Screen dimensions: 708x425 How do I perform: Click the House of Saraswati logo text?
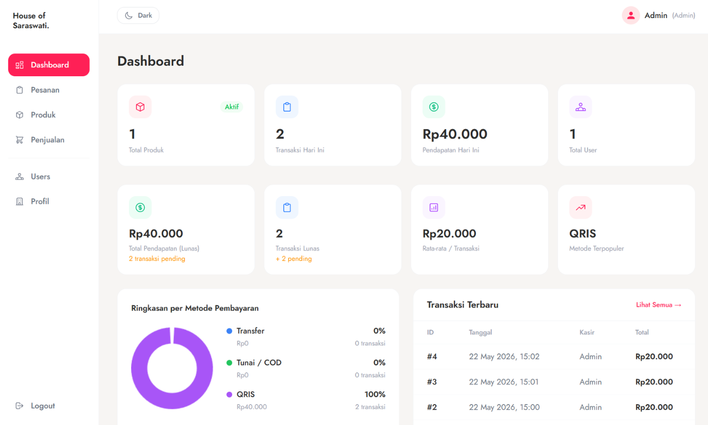[31, 20]
